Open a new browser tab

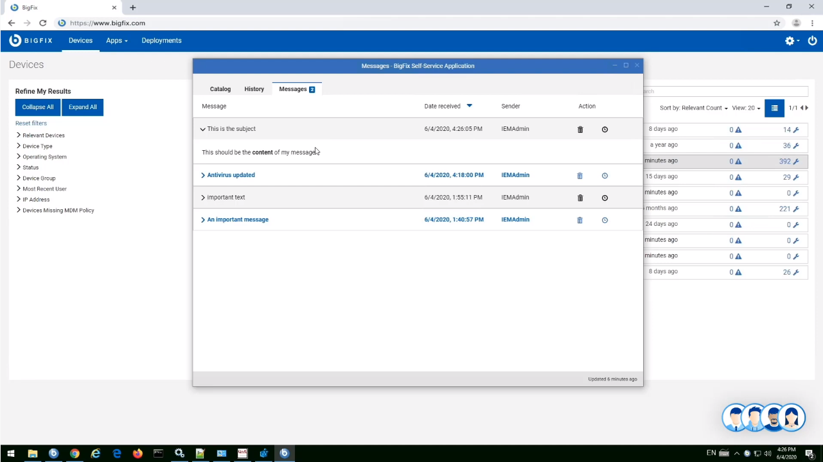133,8
